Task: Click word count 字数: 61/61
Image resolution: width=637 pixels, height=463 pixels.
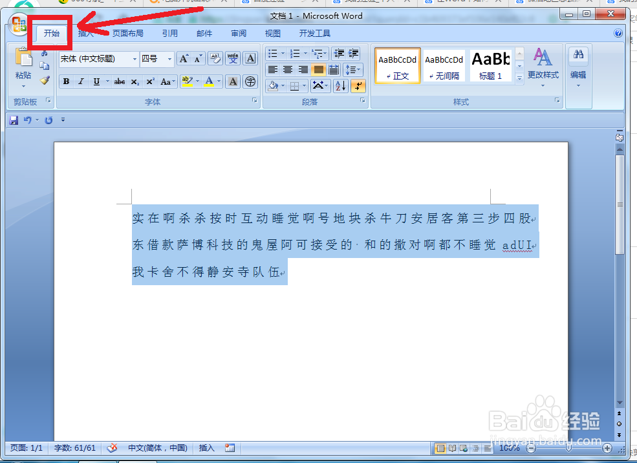Action: [75, 448]
